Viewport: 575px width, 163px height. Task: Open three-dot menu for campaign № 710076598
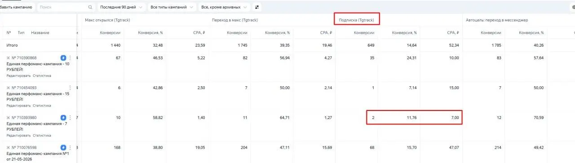(x=70, y=147)
